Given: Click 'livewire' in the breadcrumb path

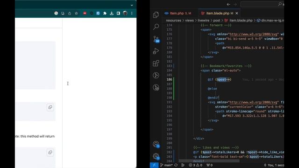Looking at the screenshot, I should (204, 21).
